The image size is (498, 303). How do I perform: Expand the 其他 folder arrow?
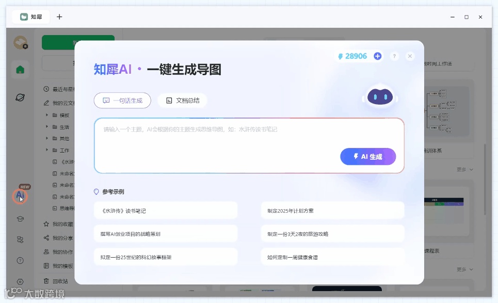(46, 138)
